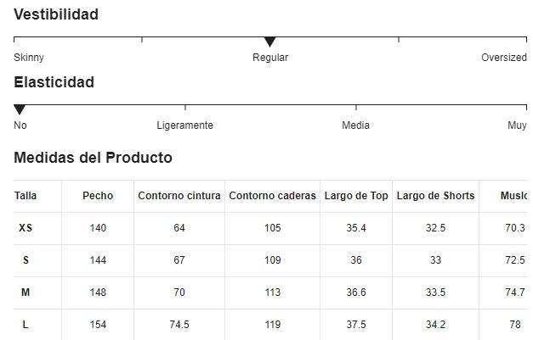Select the Largo de Top header
The width and height of the screenshot is (533, 340).
tap(356, 196)
